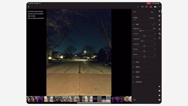
Task: Click the Contrast slider handle
Action: coord(144,36)
